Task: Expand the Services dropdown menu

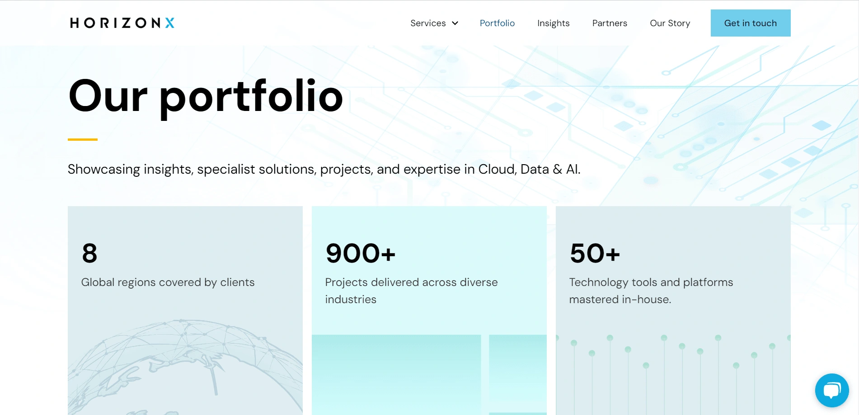Action: coord(434,23)
